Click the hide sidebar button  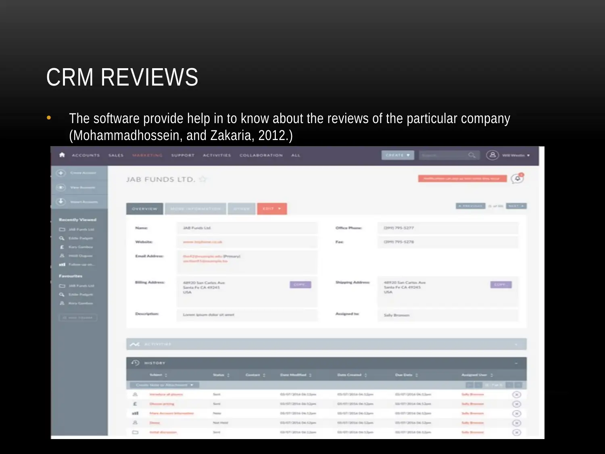[78, 318]
